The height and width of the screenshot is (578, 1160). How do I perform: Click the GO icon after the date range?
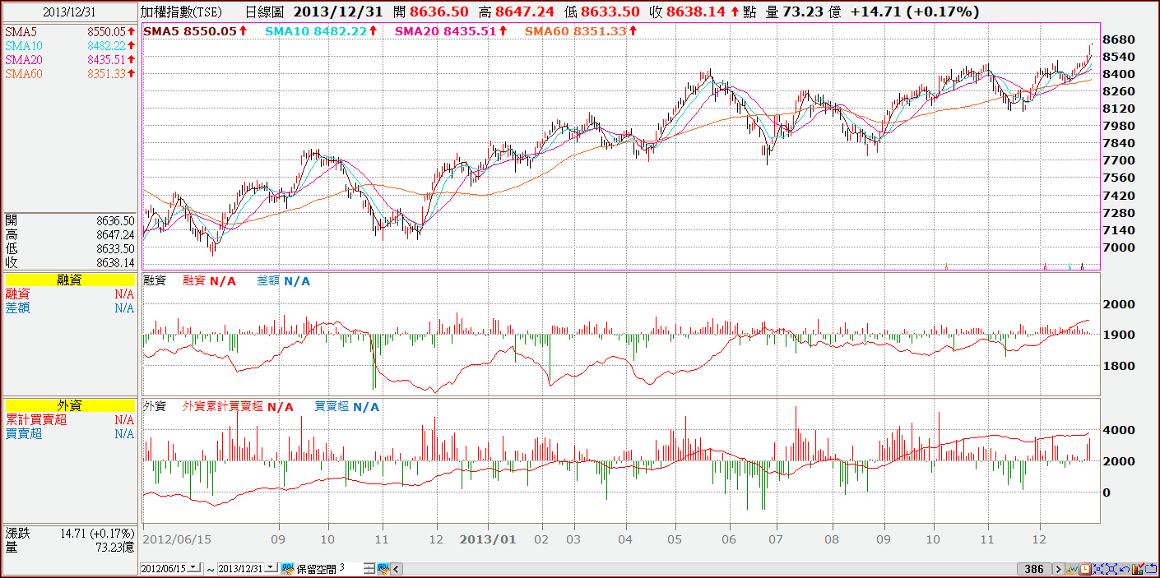288,568
